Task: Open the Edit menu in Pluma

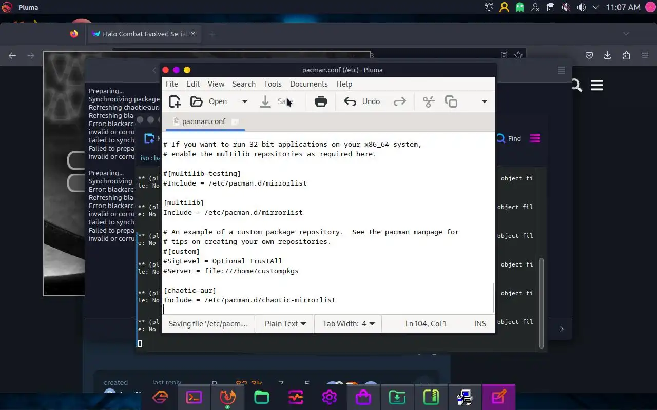Action: [193, 84]
